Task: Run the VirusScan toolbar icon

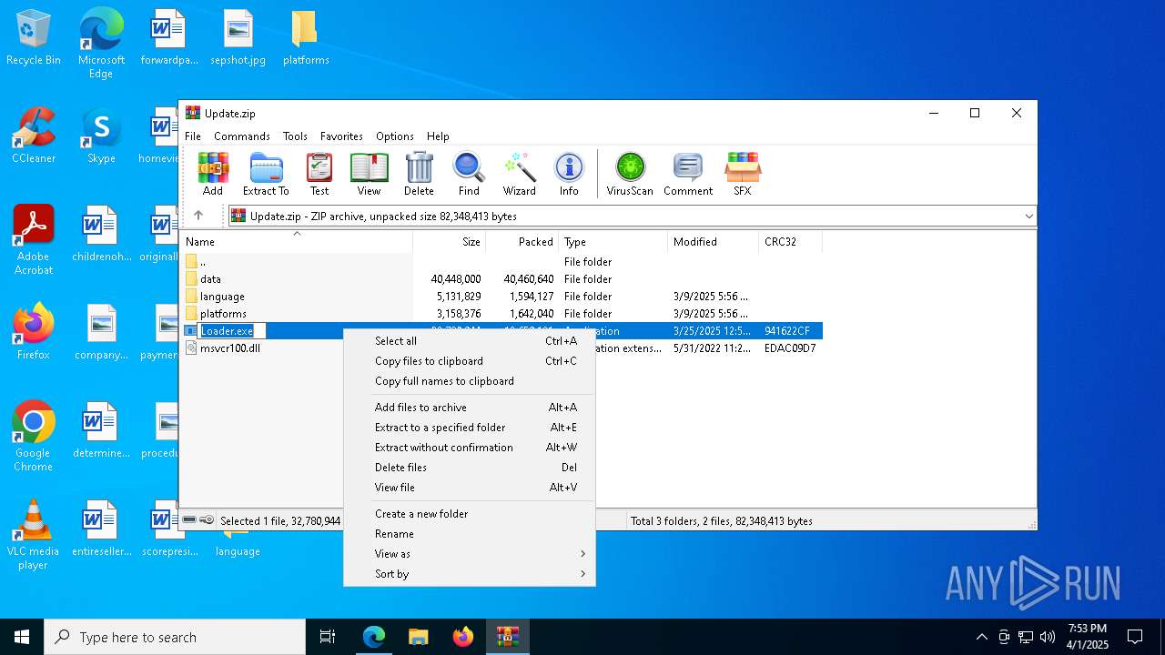Action: [630, 174]
